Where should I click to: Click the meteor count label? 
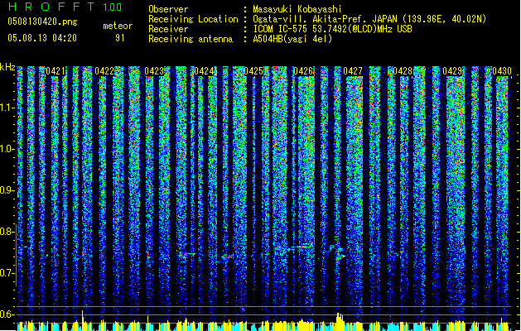(118, 26)
